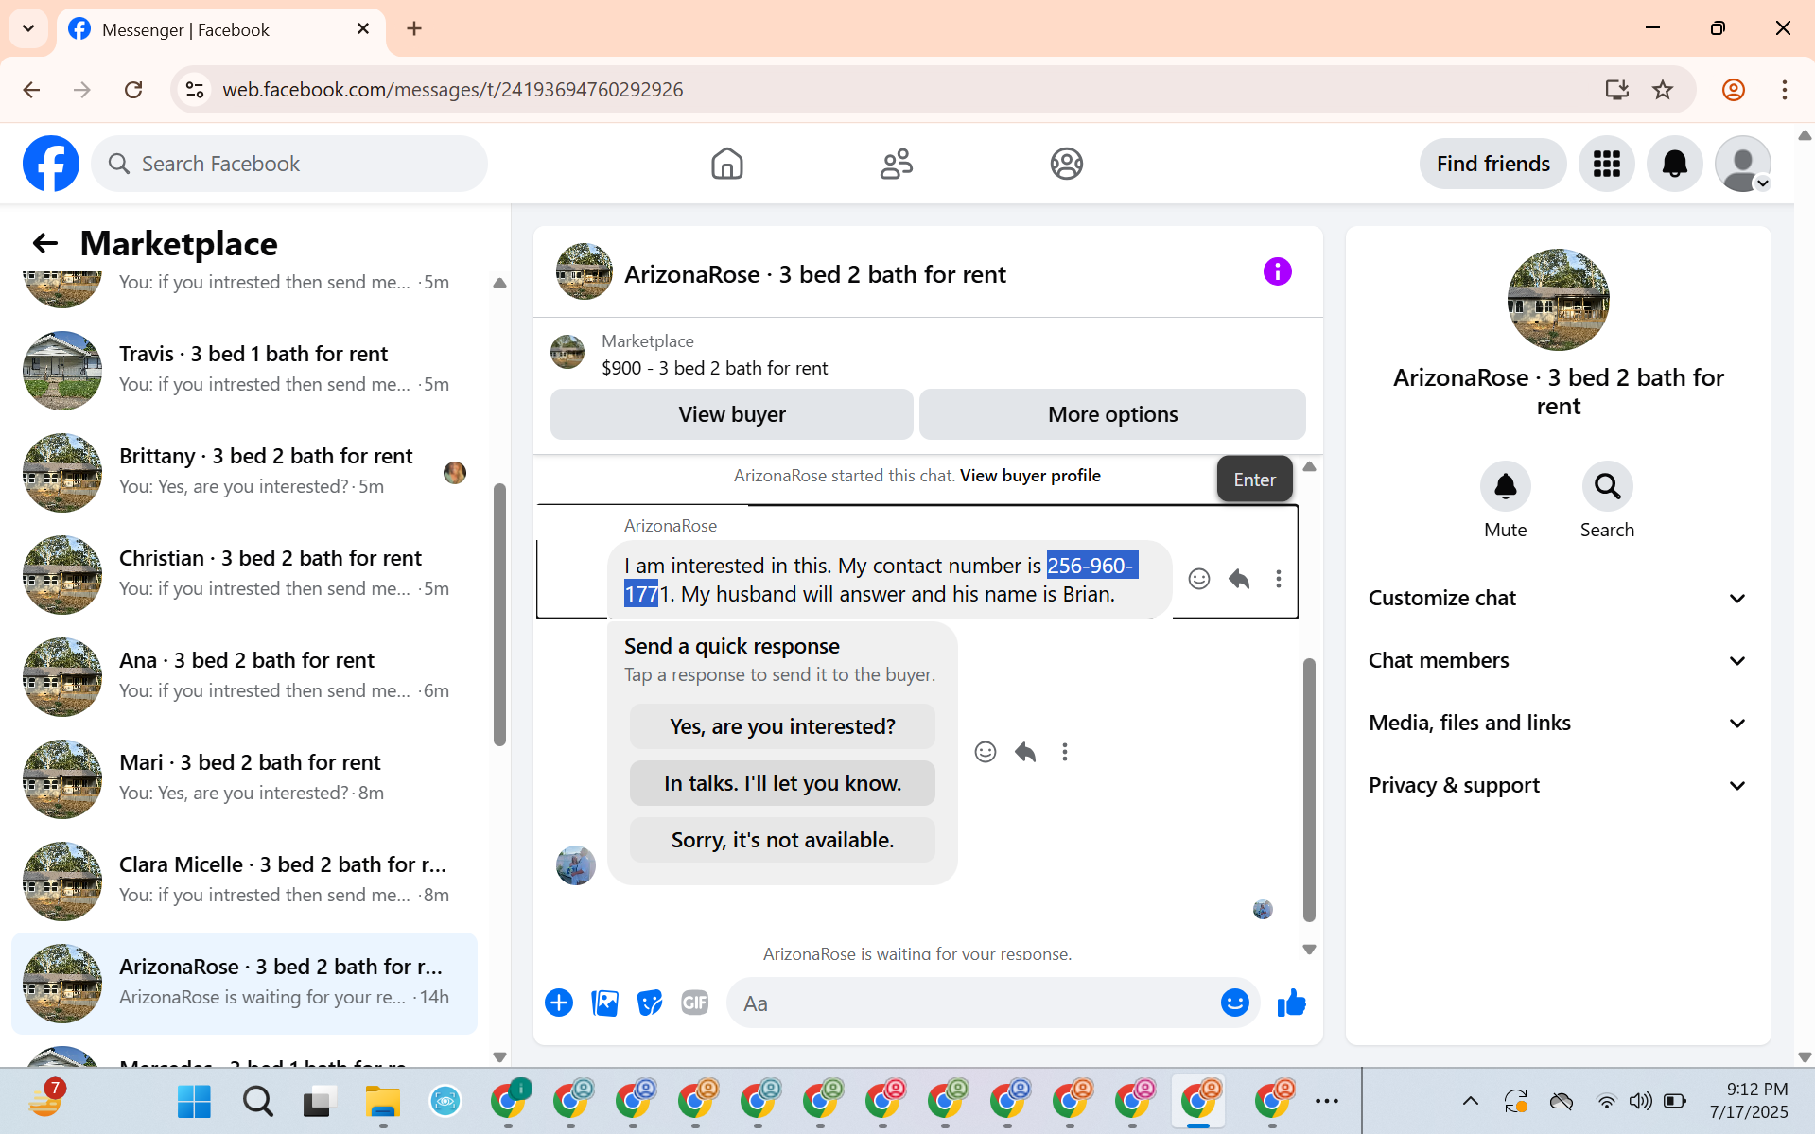
Task: Send quick response 'In talks. I'll let you know.'
Action: [782, 783]
